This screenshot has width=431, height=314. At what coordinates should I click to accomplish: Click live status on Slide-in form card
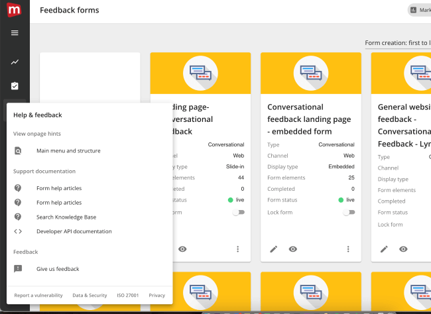[x=236, y=199]
